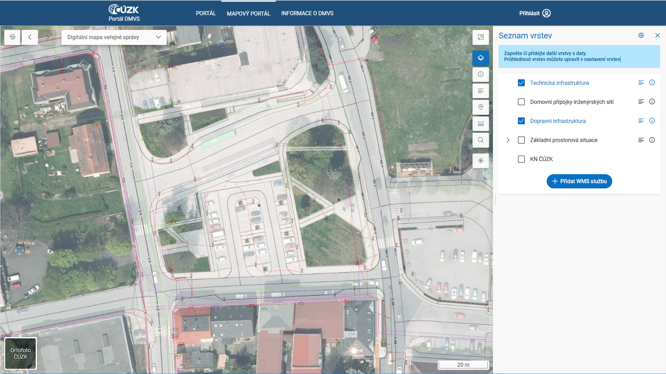The height and width of the screenshot is (374, 666).
Task: Open Digitální mapa veřejné správy dropdown
Action: tap(114, 37)
